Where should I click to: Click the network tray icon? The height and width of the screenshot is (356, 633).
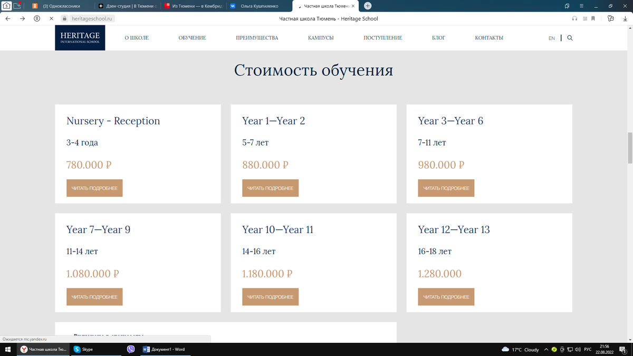click(x=570, y=350)
